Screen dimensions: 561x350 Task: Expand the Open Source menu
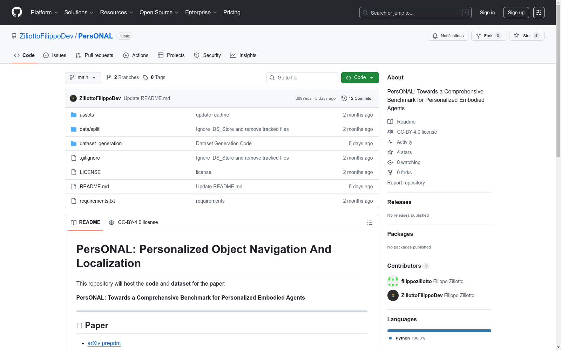(159, 13)
